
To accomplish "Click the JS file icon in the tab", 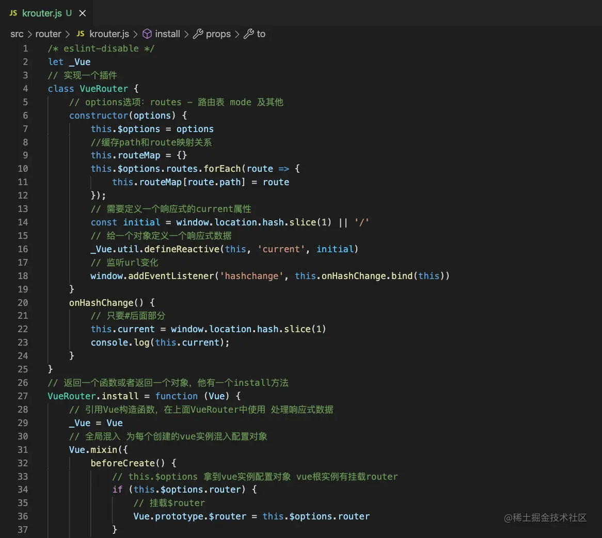I will (13, 13).
